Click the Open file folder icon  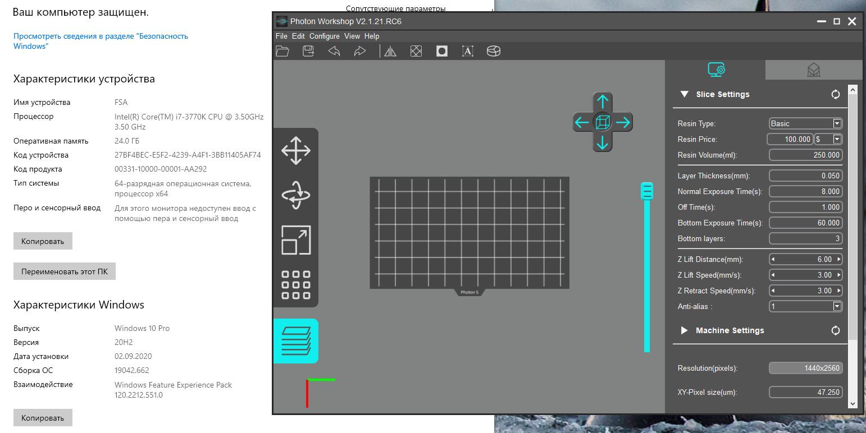pyautogui.click(x=282, y=52)
